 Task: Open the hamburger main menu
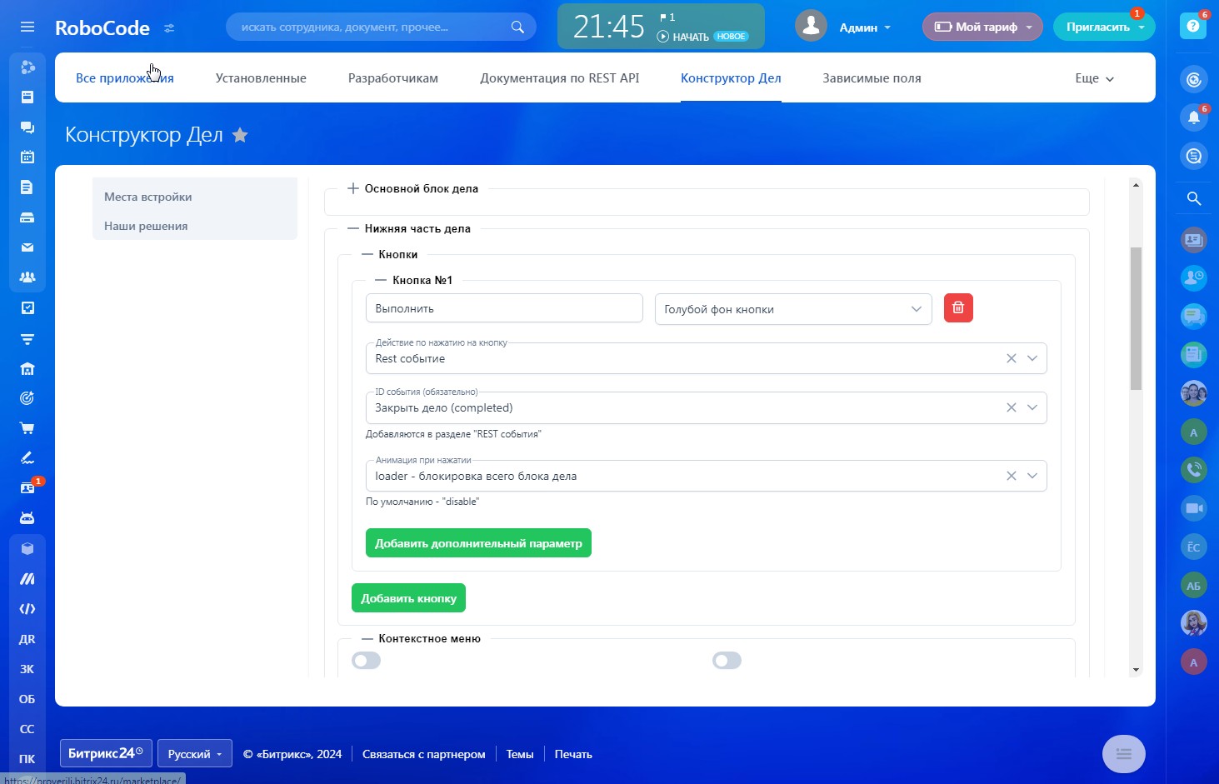tap(27, 27)
